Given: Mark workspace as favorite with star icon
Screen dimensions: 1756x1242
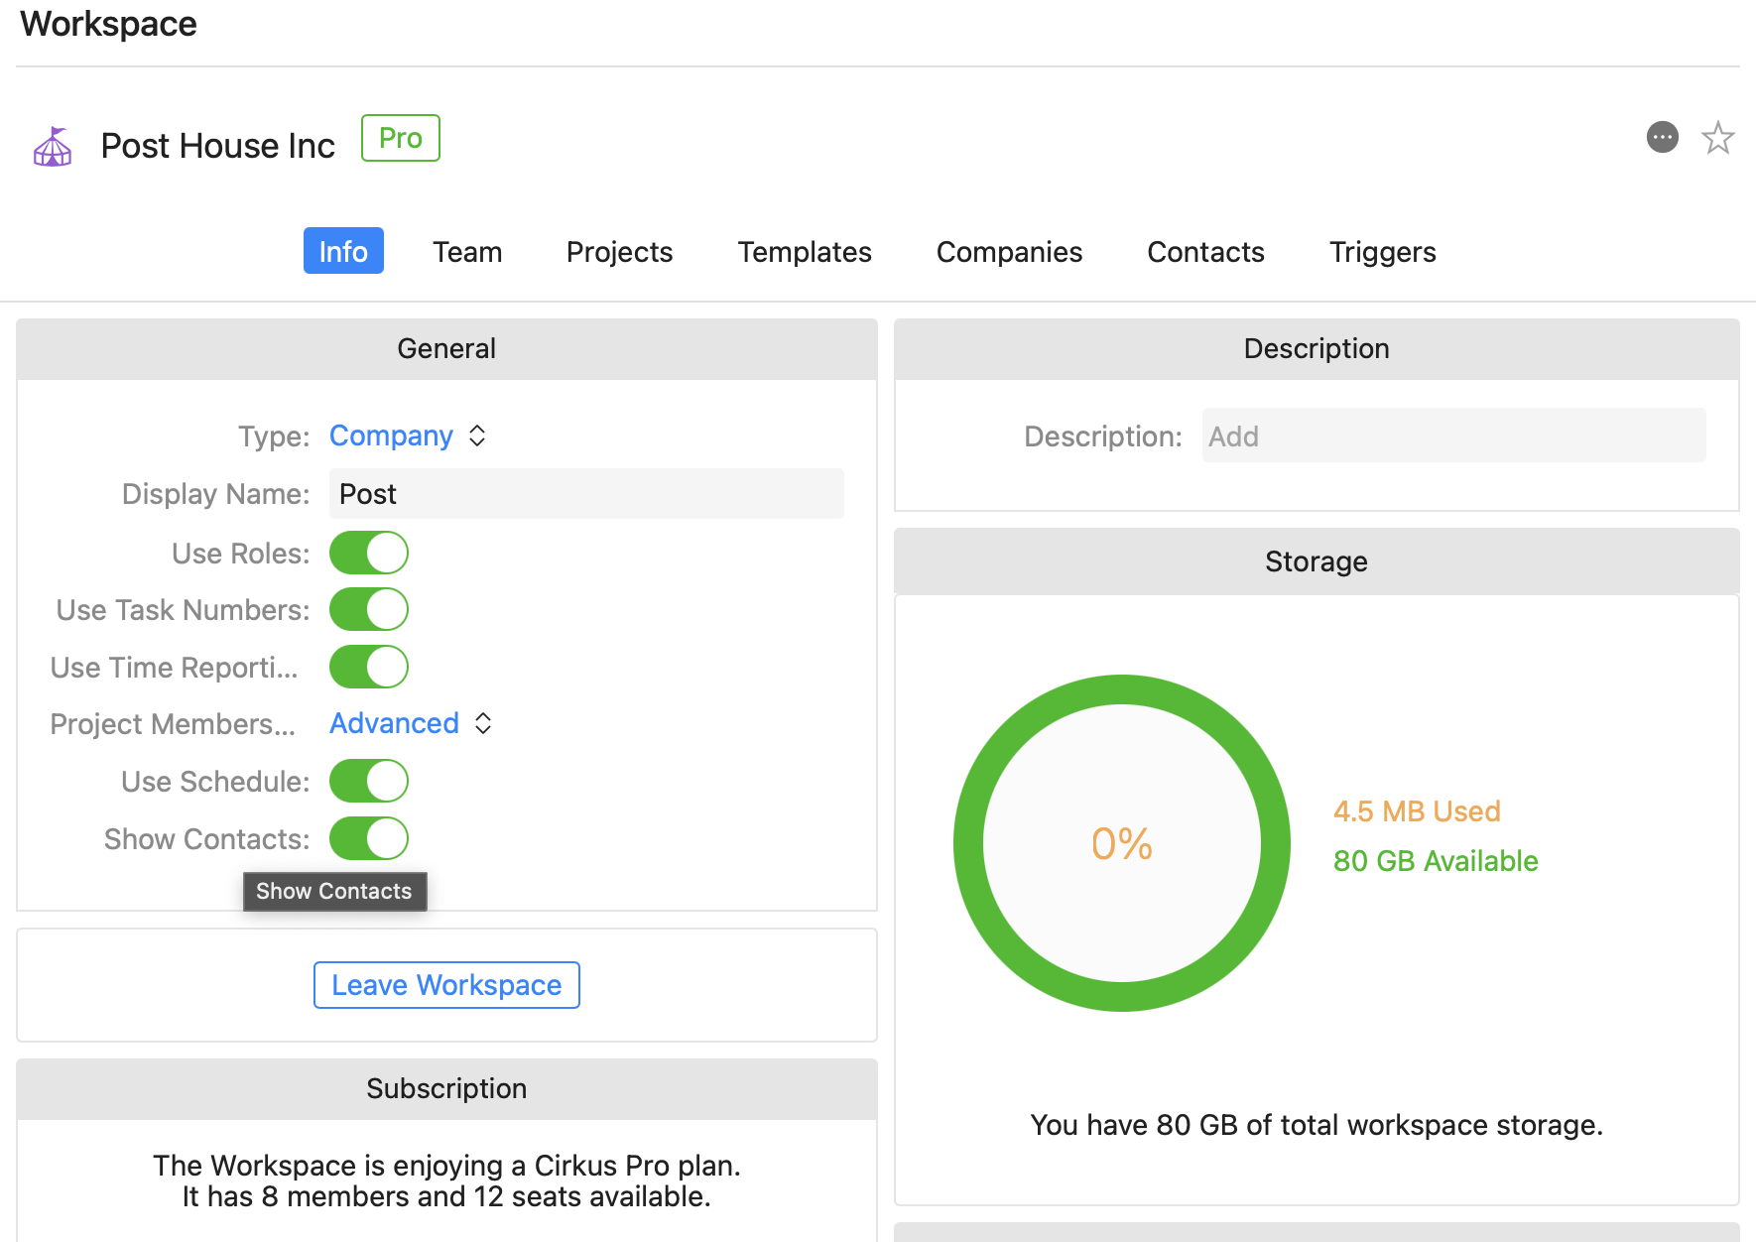Looking at the screenshot, I should coord(1718,137).
